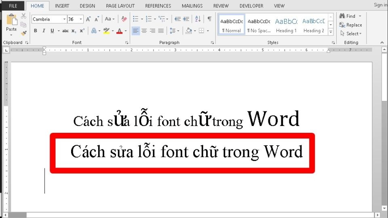Viewport: 388px width, 218px height.
Task: Apply the Heading 1 style
Action: [x=286, y=24]
